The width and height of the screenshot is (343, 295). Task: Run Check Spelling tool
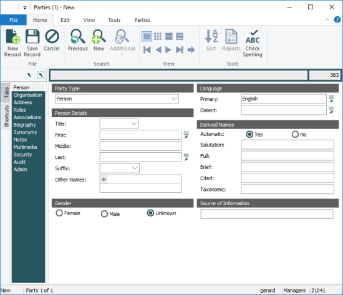click(253, 43)
